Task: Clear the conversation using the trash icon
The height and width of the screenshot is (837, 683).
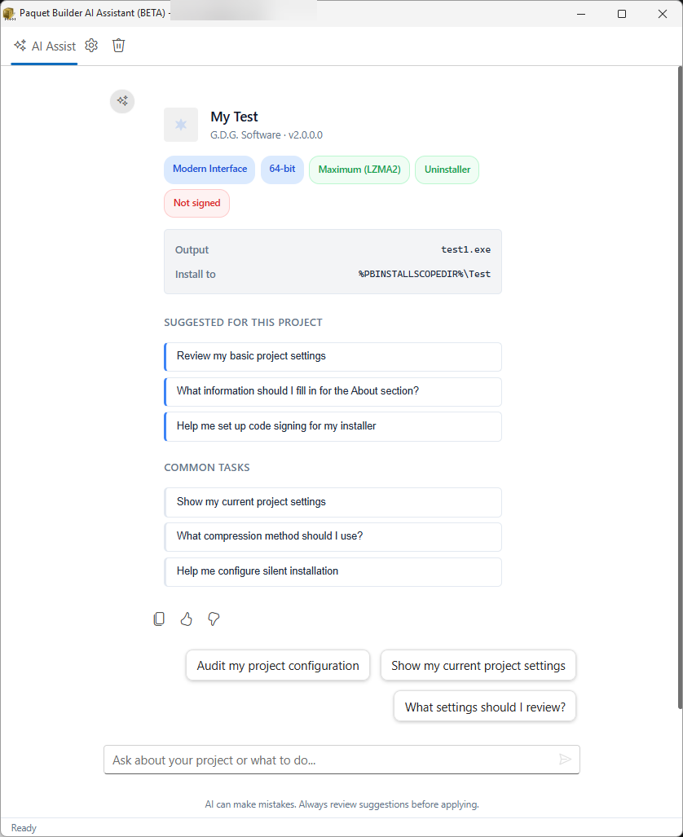Action: click(x=118, y=46)
